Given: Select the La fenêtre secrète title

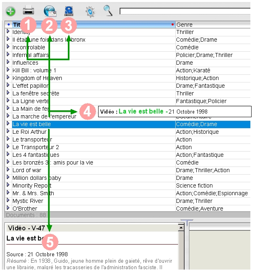Looking at the screenshot, I should coord(36,93).
